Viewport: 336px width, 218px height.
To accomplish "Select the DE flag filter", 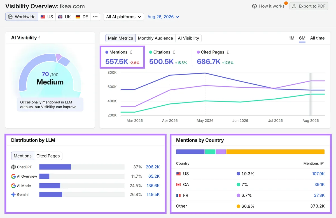I will (82, 17).
